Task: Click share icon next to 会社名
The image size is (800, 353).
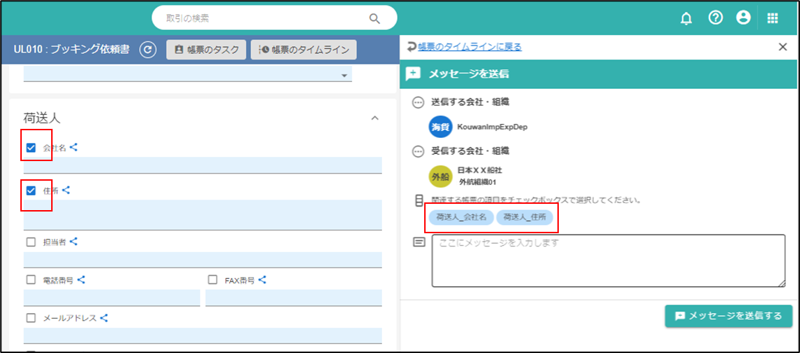Action: pos(74,148)
